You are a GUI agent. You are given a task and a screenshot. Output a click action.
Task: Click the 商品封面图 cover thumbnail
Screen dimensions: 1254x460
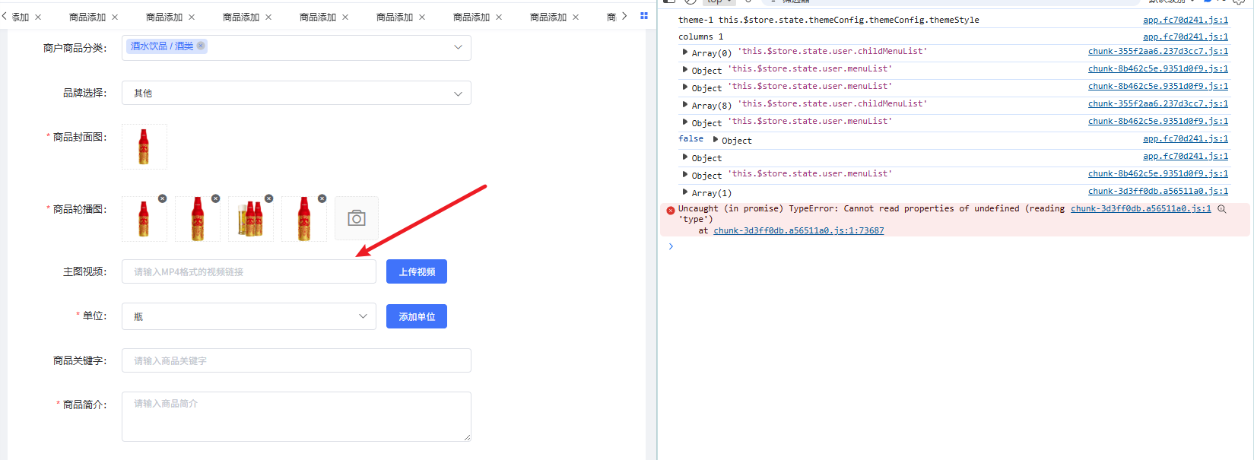coord(144,147)
